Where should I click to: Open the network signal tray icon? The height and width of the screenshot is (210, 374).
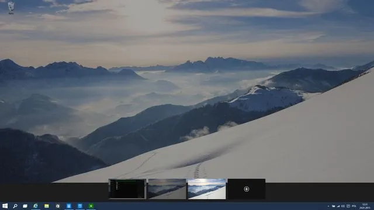click(x=338, y=206)
